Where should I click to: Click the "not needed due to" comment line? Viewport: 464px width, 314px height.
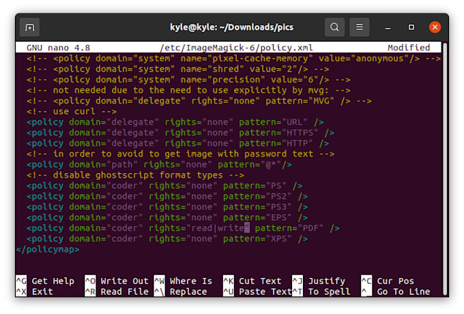tap(188, 90)
